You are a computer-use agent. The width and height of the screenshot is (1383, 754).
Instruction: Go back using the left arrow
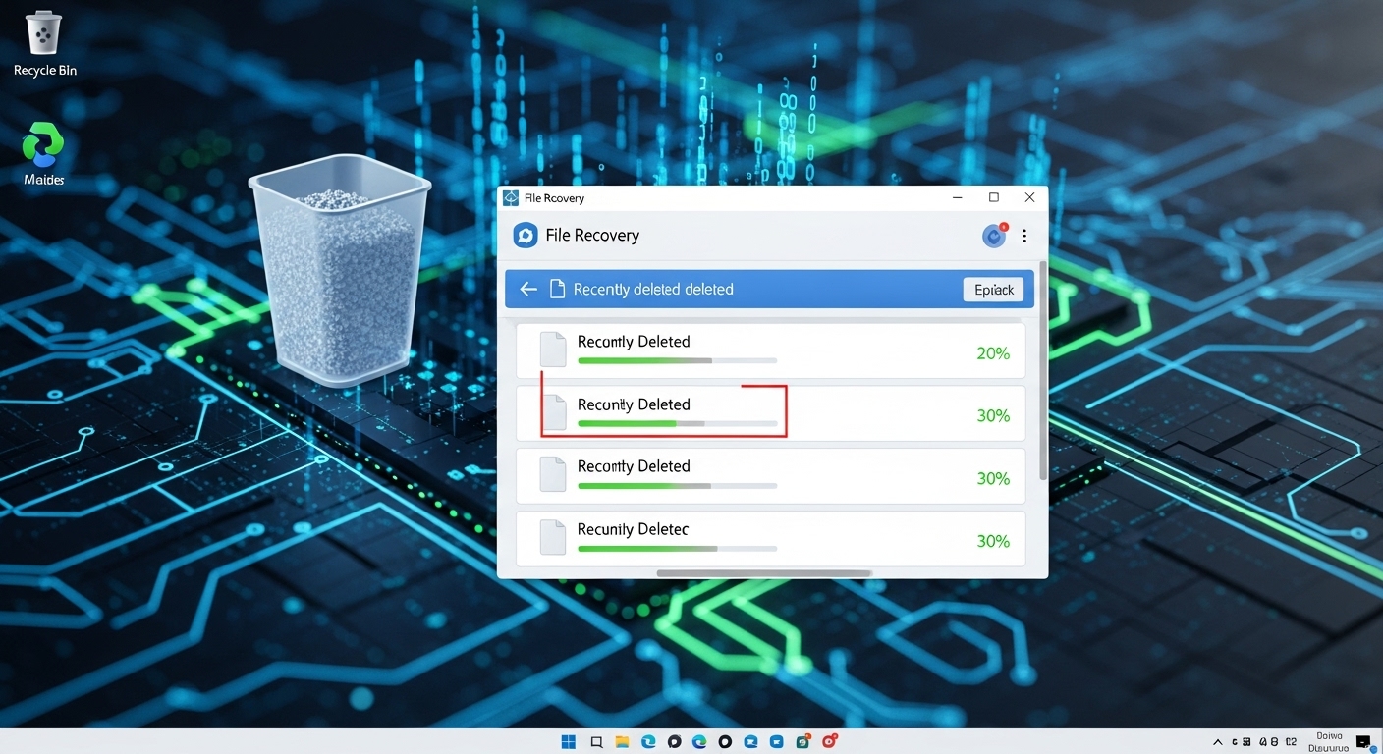(x=528, y=289)
